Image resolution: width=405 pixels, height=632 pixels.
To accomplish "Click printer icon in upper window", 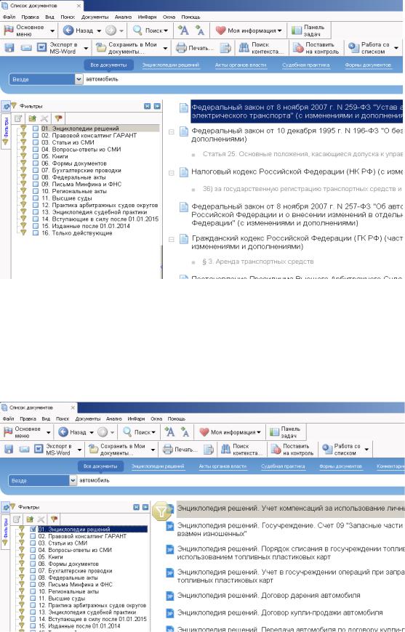I will coord(181,47).
